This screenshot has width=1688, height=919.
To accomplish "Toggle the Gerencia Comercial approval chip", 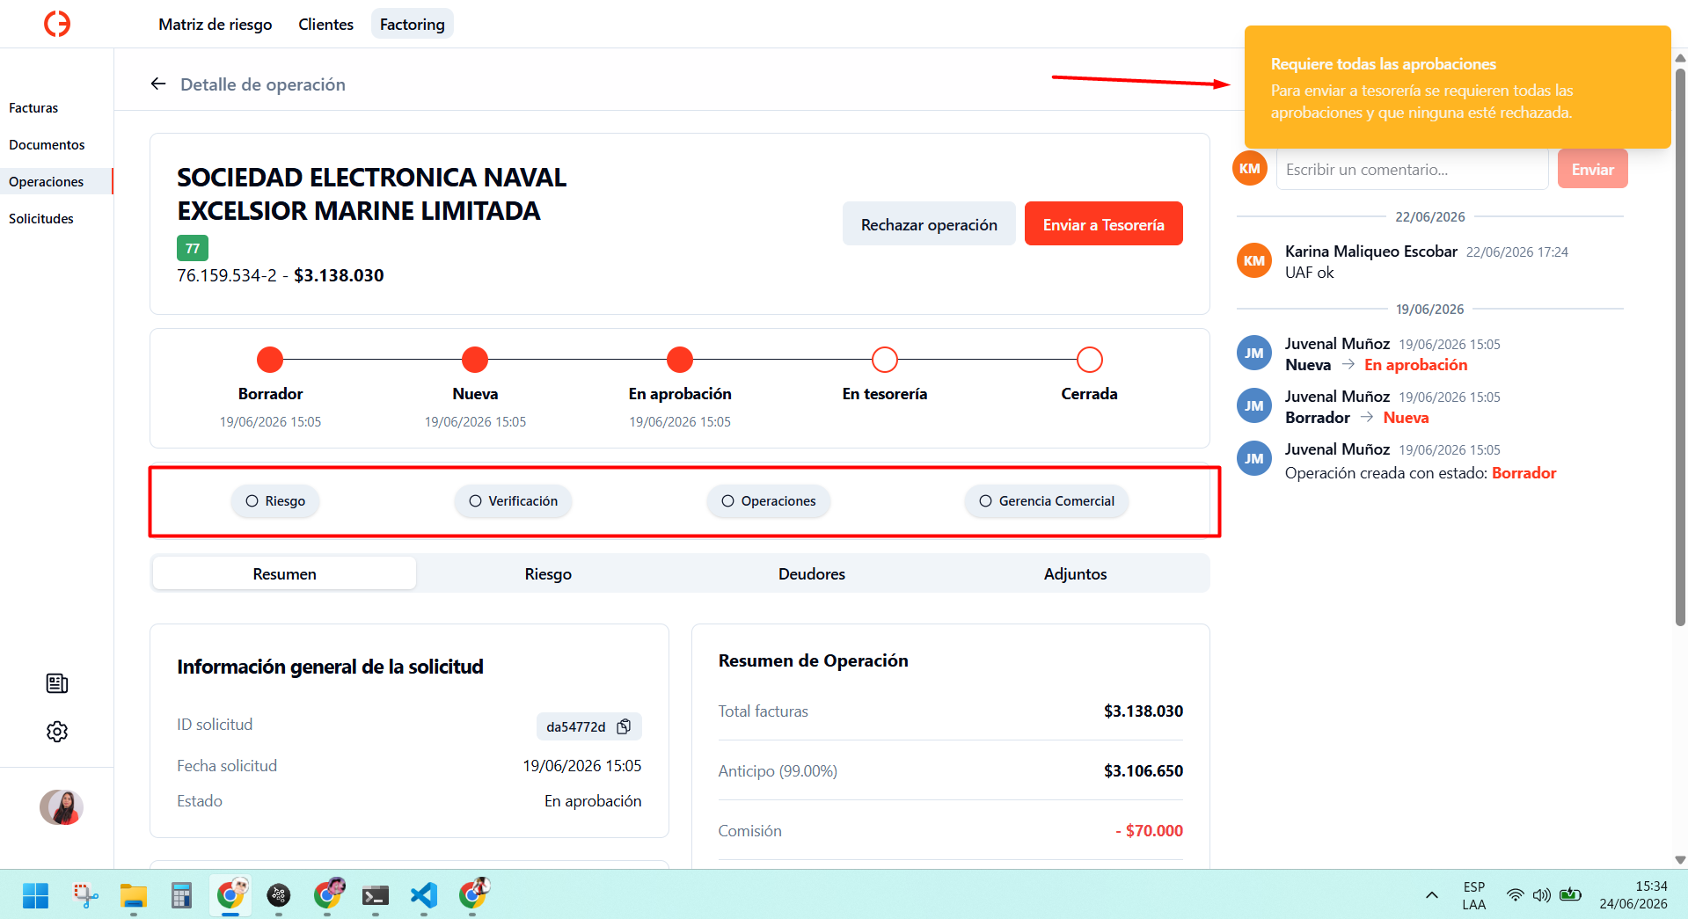I will 1047,501.
